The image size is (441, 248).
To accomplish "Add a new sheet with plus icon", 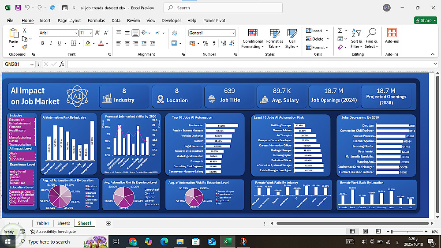I will (x=108, y=223).
